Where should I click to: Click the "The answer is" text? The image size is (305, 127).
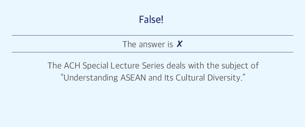[x=148, y=44]
